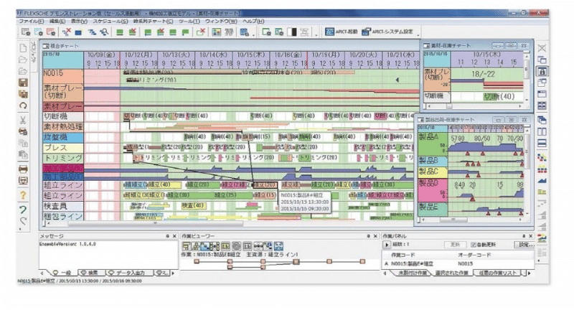Click the first icon in 作業ビューワー toolbar
This screenshot has width=574, height=310.
point(186,246)
